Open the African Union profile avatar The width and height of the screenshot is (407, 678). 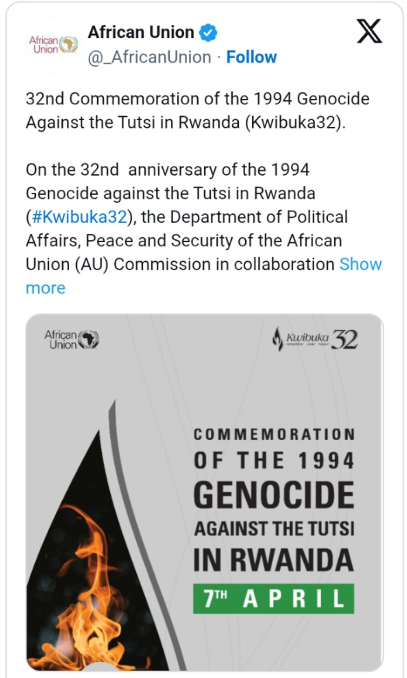[53, 45]
